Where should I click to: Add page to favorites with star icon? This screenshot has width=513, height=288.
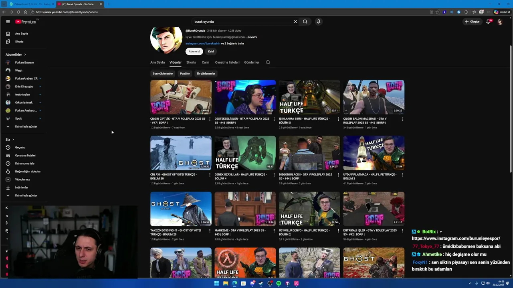tap(437, 12)
